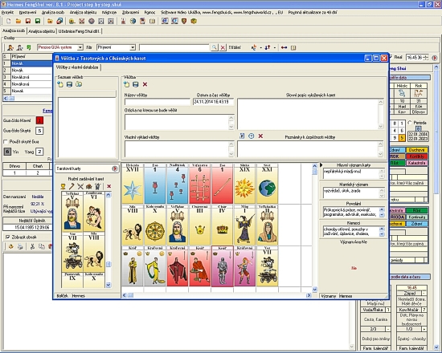Select crossed swords icon in Ruční zadávání karet
This screenshot has width=442, height=353.
[x=80, y=186]
